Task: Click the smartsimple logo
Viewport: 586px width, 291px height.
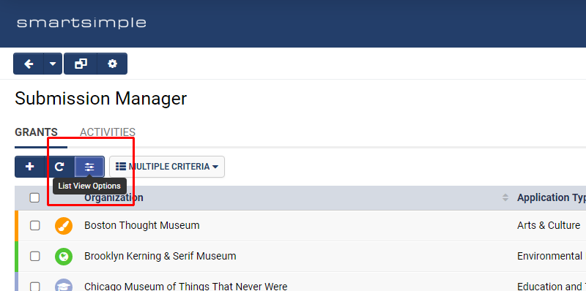Action: point(81,23)
